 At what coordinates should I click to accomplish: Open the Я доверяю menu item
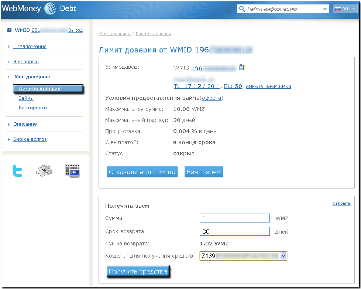[x=26, y=62]
